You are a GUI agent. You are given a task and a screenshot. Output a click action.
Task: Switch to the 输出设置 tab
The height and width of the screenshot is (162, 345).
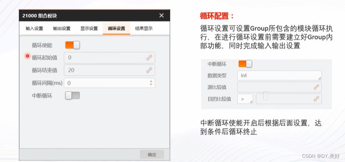(62, 29)
